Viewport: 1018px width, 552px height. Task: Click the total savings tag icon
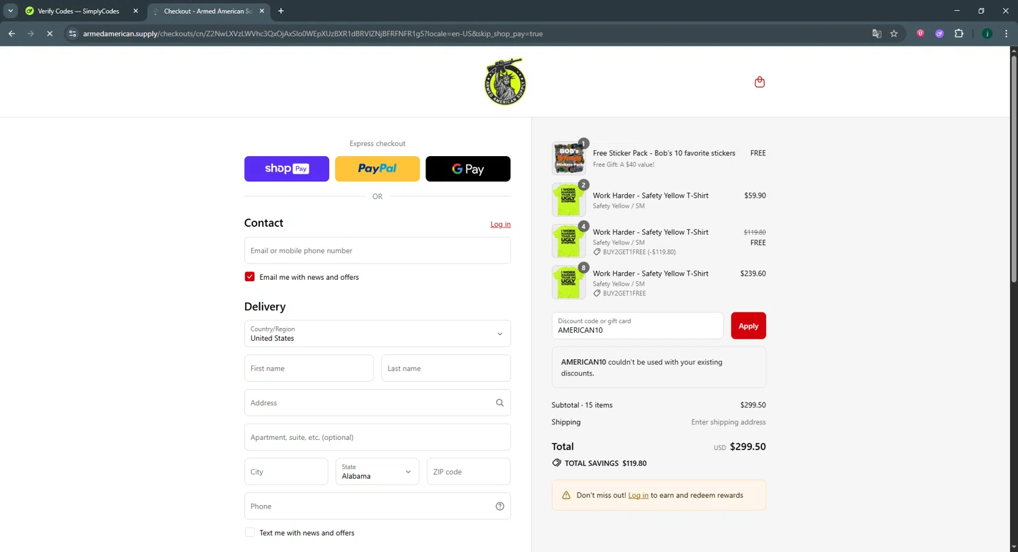557,463
